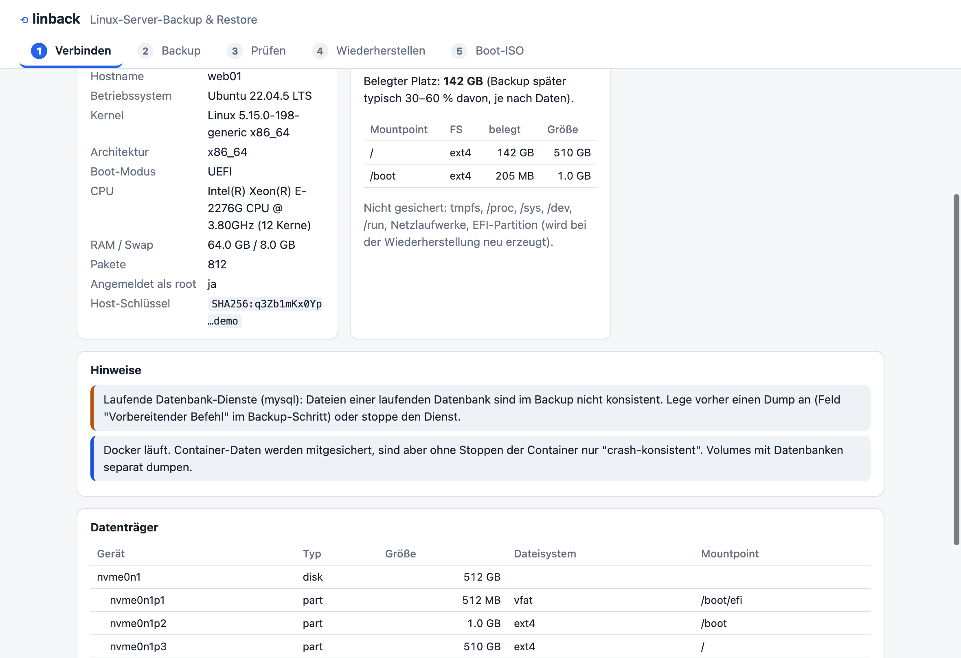This screenshot has height=658, width=961.
Task: Click the Docker läuft info notice
Action: click(x=480, y=458)
